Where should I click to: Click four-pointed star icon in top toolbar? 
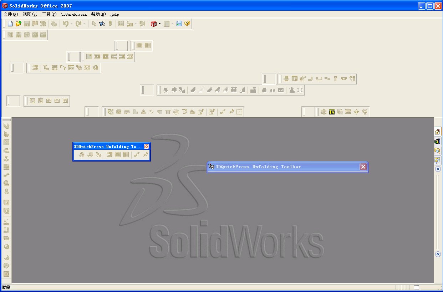(356, 112)
